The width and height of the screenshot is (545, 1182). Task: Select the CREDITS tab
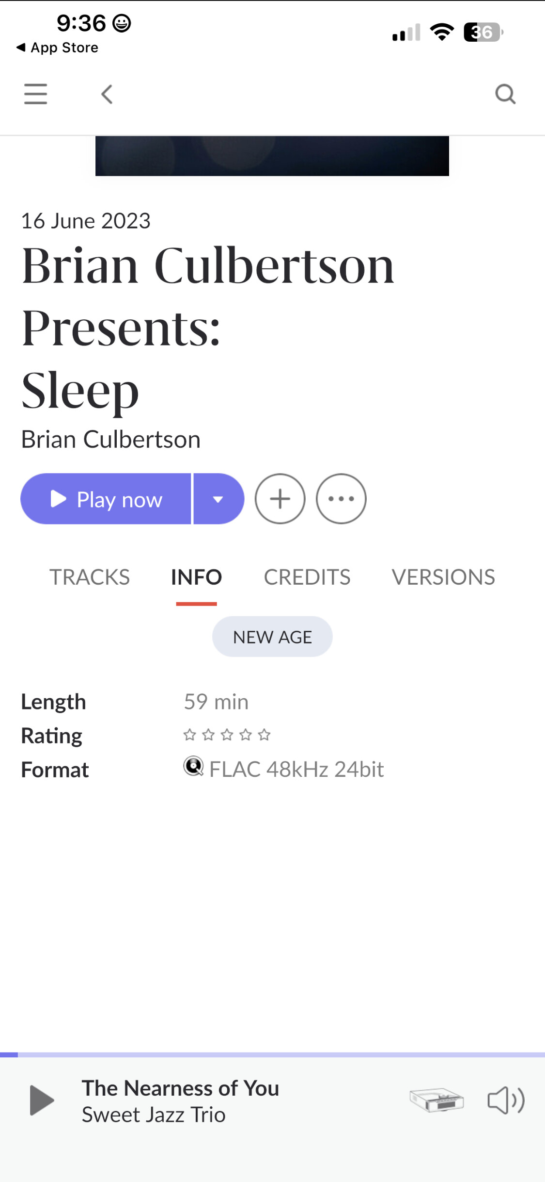coord(307,577)
